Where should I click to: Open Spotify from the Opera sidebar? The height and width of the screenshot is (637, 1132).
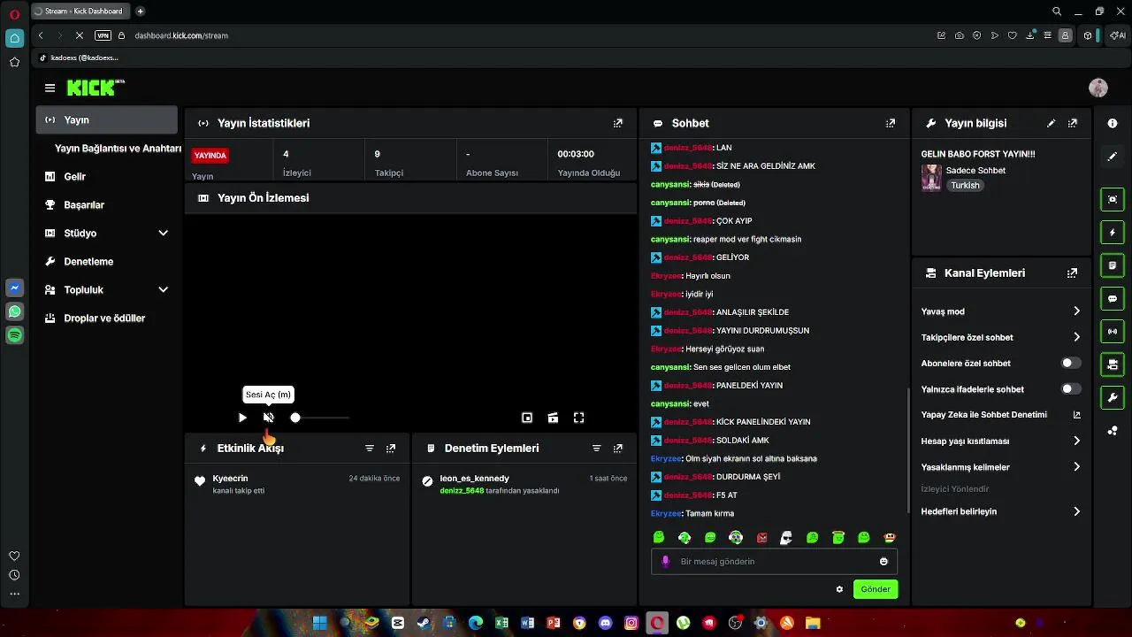tap(14, 335)
